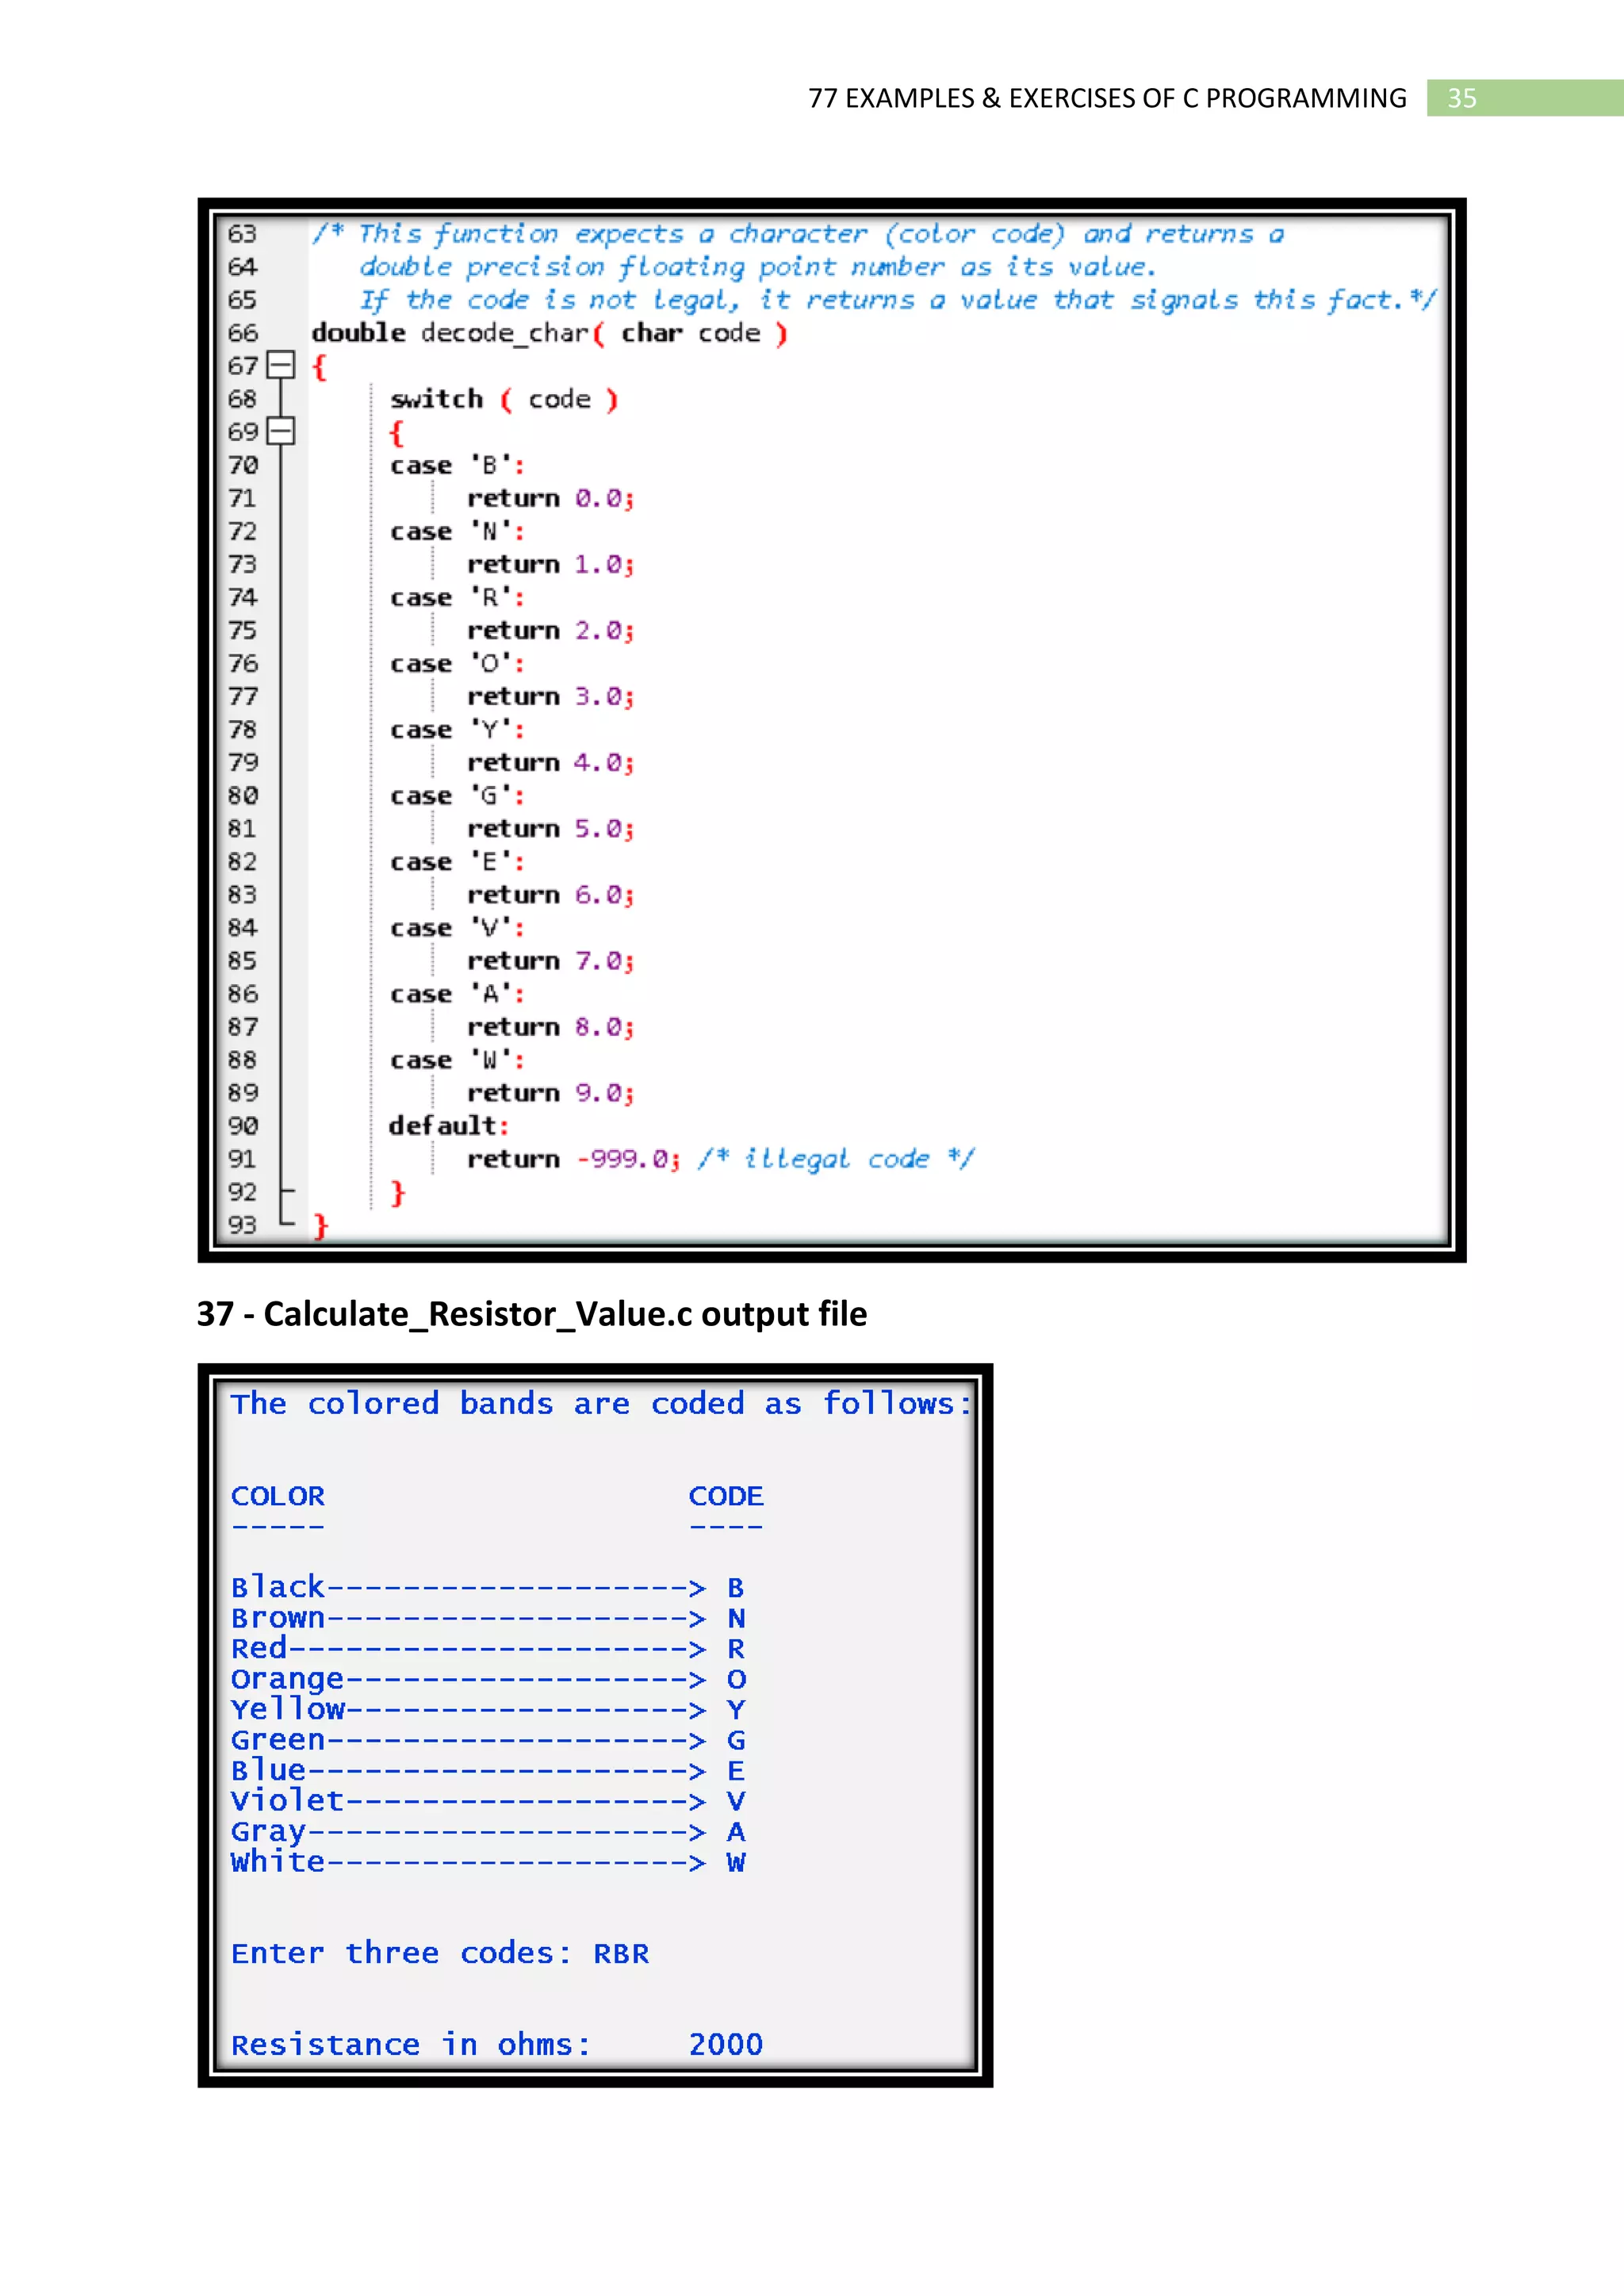Select the code line case 'Y':
The width and height of the screenshot is (1624, 2296).
[x=457, y=729]
